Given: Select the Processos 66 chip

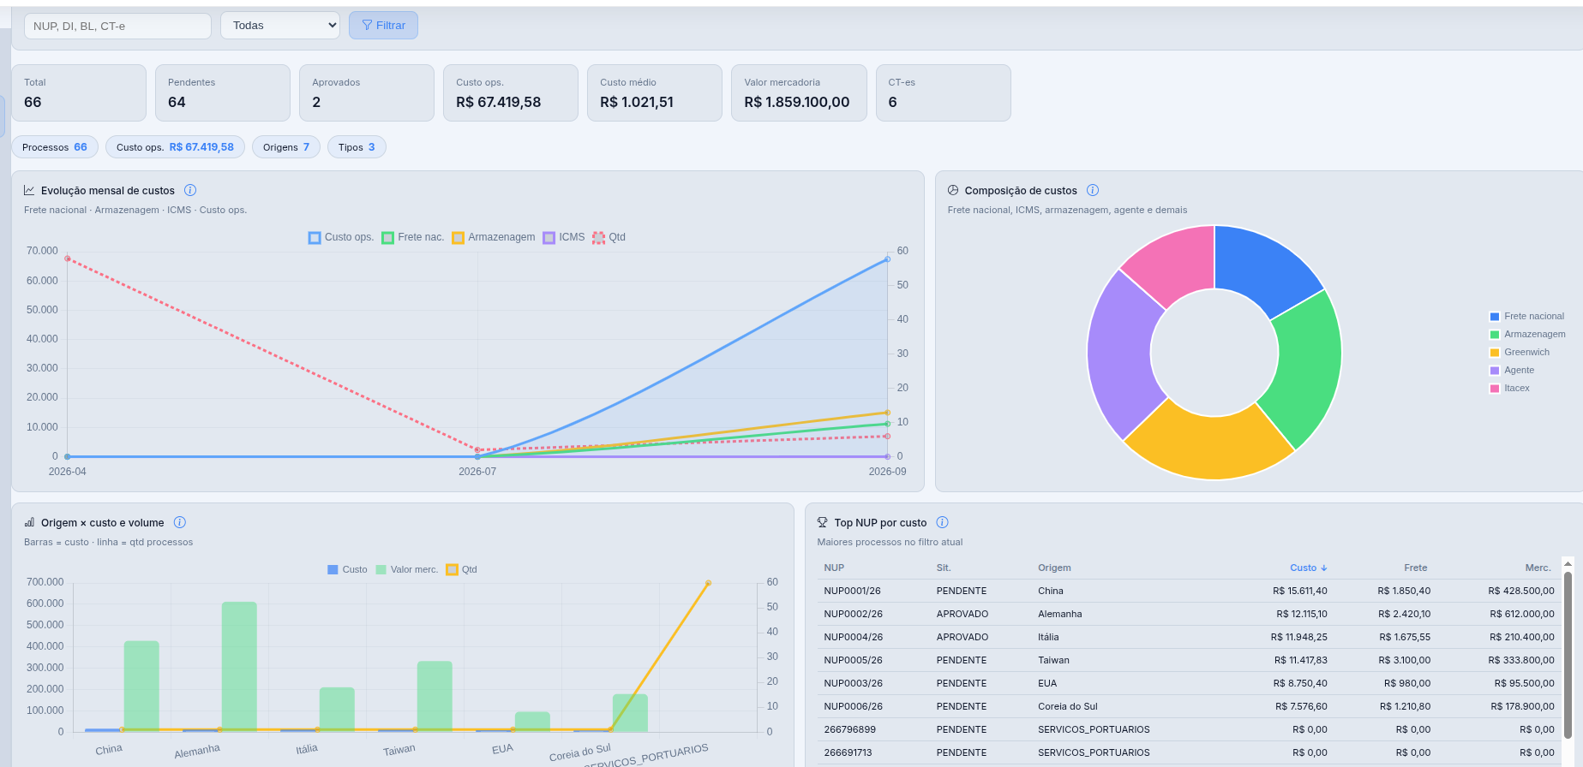Looking at the screenshot, I should 55,147.
